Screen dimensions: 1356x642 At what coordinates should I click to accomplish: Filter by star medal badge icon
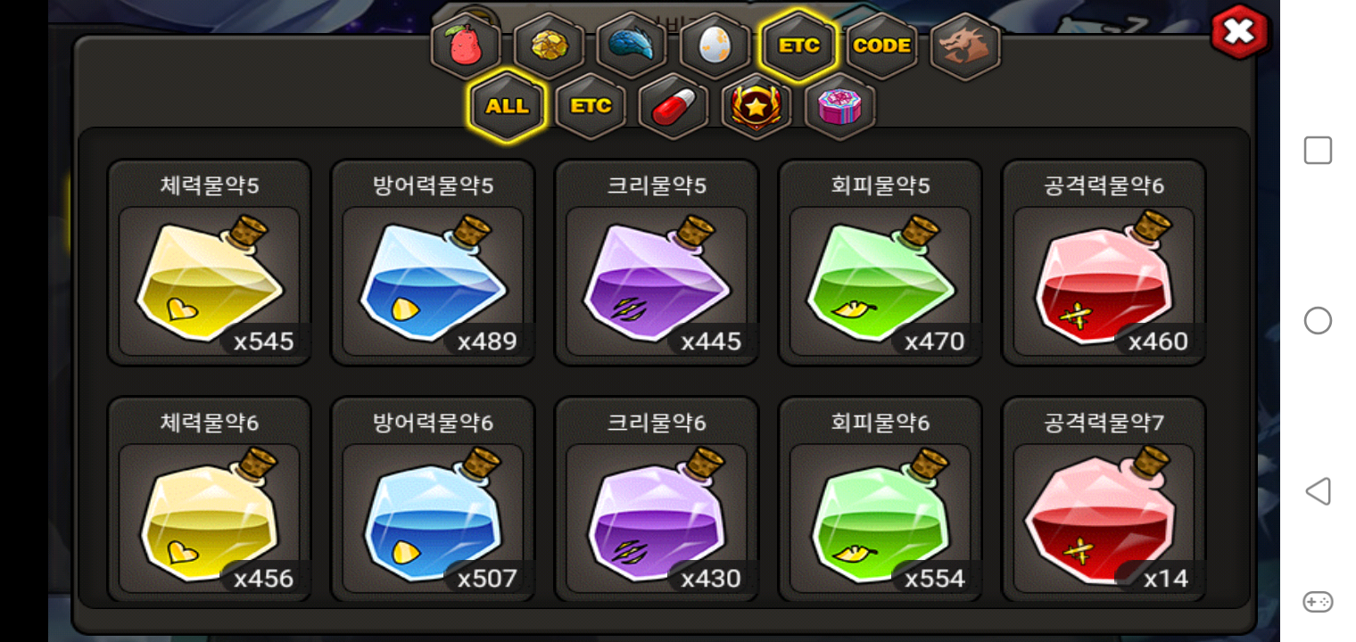click(x=757, y=106)
